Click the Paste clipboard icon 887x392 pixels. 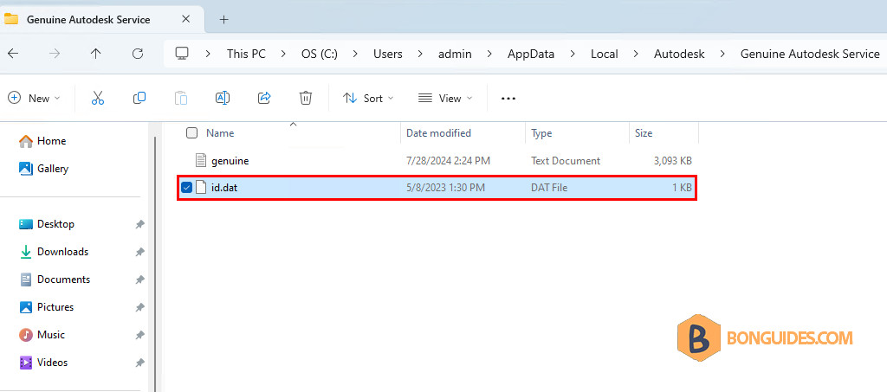180,99
